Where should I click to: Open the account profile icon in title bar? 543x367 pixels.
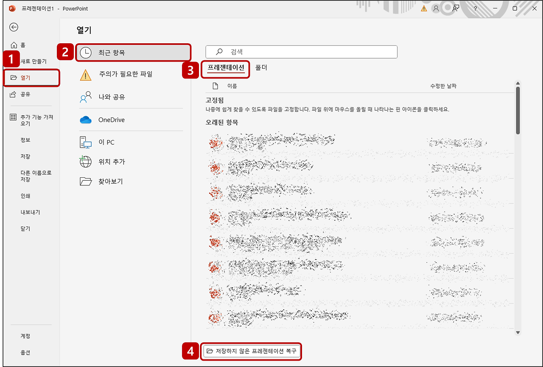436,8
